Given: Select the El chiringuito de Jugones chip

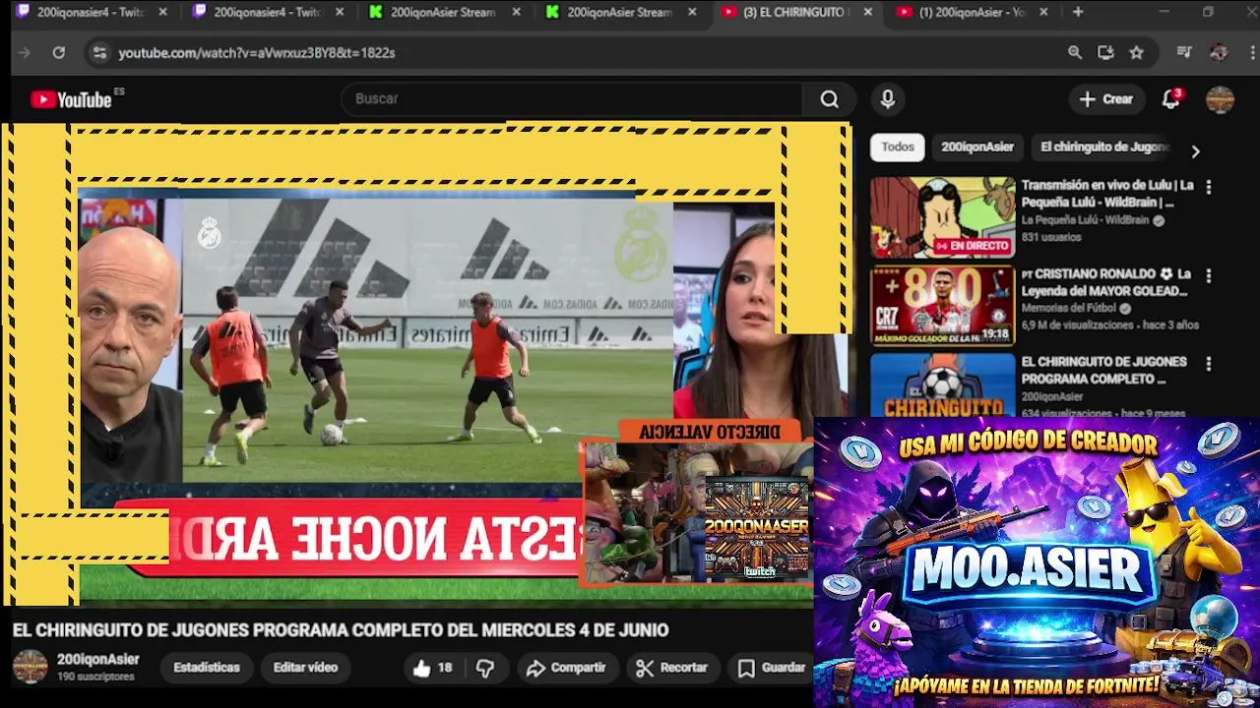Looking at the screenshot, I should (1103, 147).
